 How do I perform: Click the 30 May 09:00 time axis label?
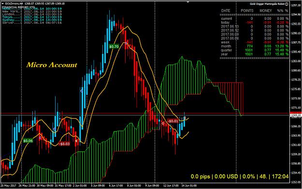click(x=45, y=186)
